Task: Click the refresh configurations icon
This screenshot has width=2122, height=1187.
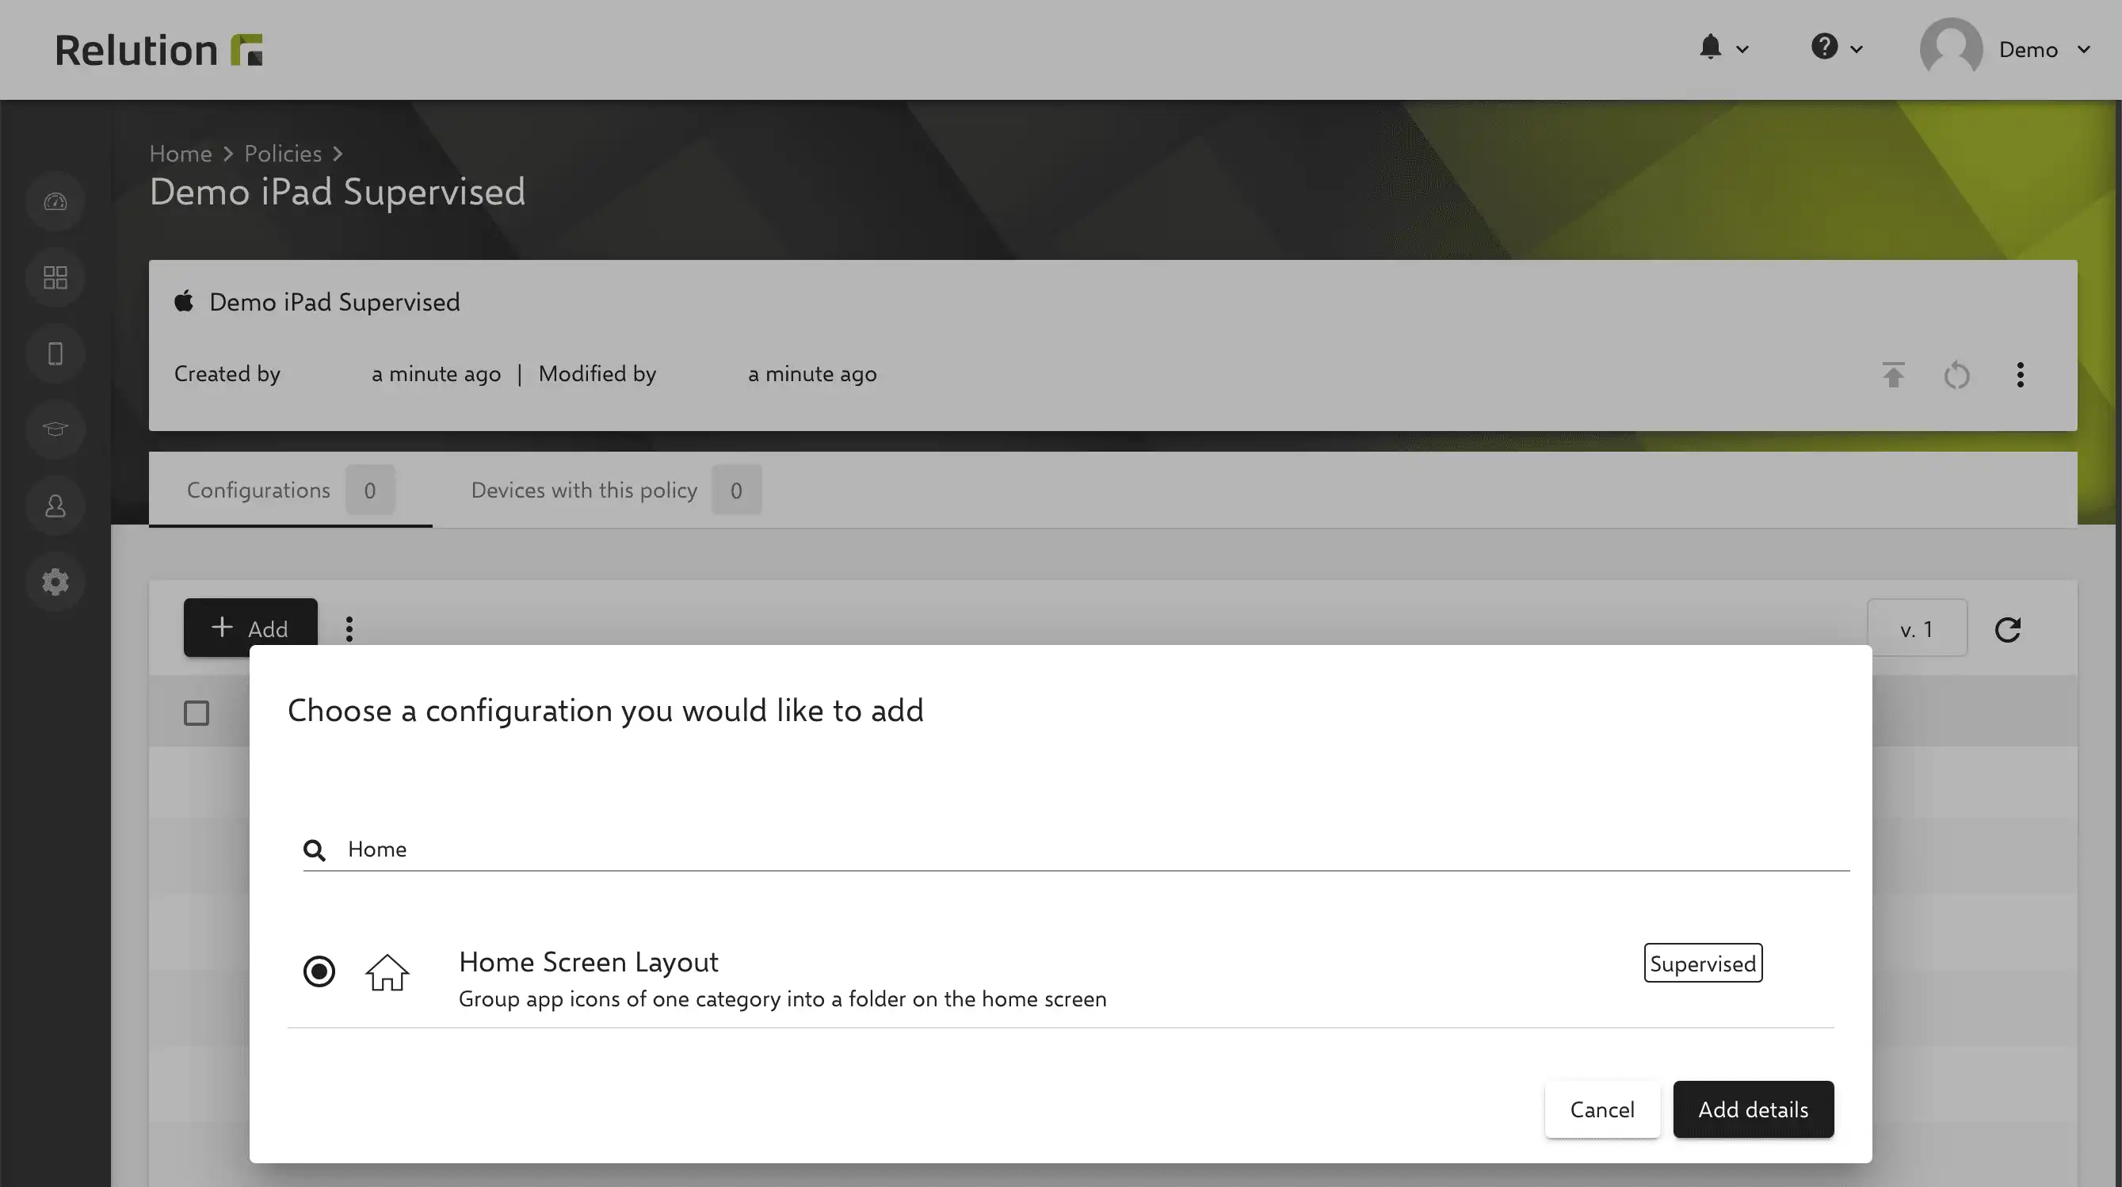Action: pyautogui.click(x=2007, y=629)
